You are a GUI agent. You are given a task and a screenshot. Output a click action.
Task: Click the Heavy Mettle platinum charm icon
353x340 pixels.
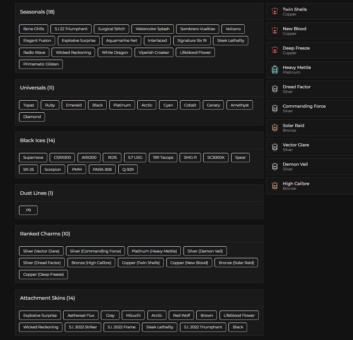point(275,69)
